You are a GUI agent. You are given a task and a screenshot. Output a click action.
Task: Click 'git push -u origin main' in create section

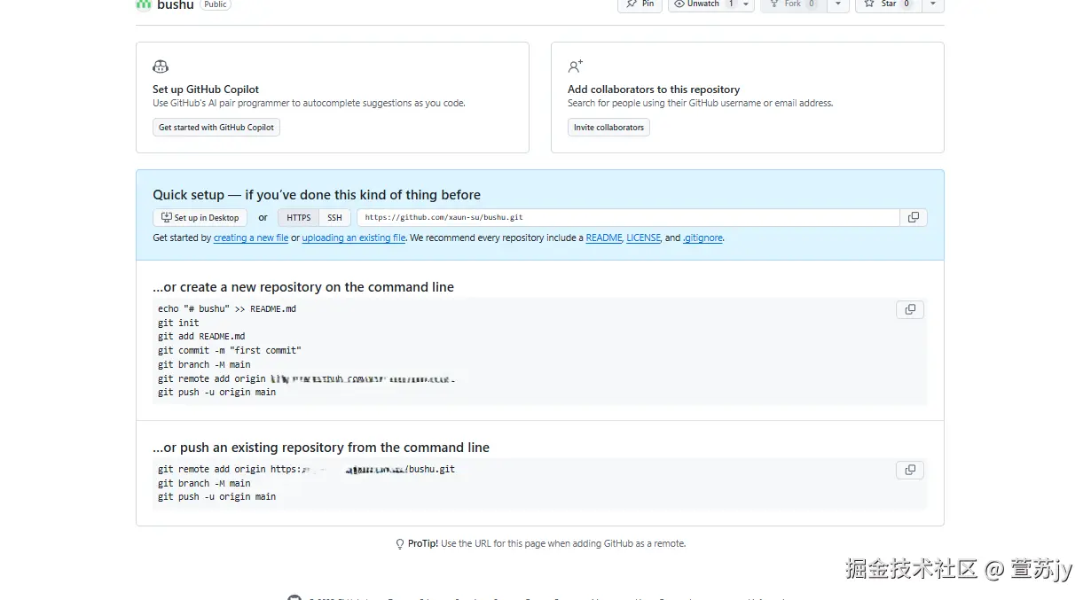pos(217,393)
